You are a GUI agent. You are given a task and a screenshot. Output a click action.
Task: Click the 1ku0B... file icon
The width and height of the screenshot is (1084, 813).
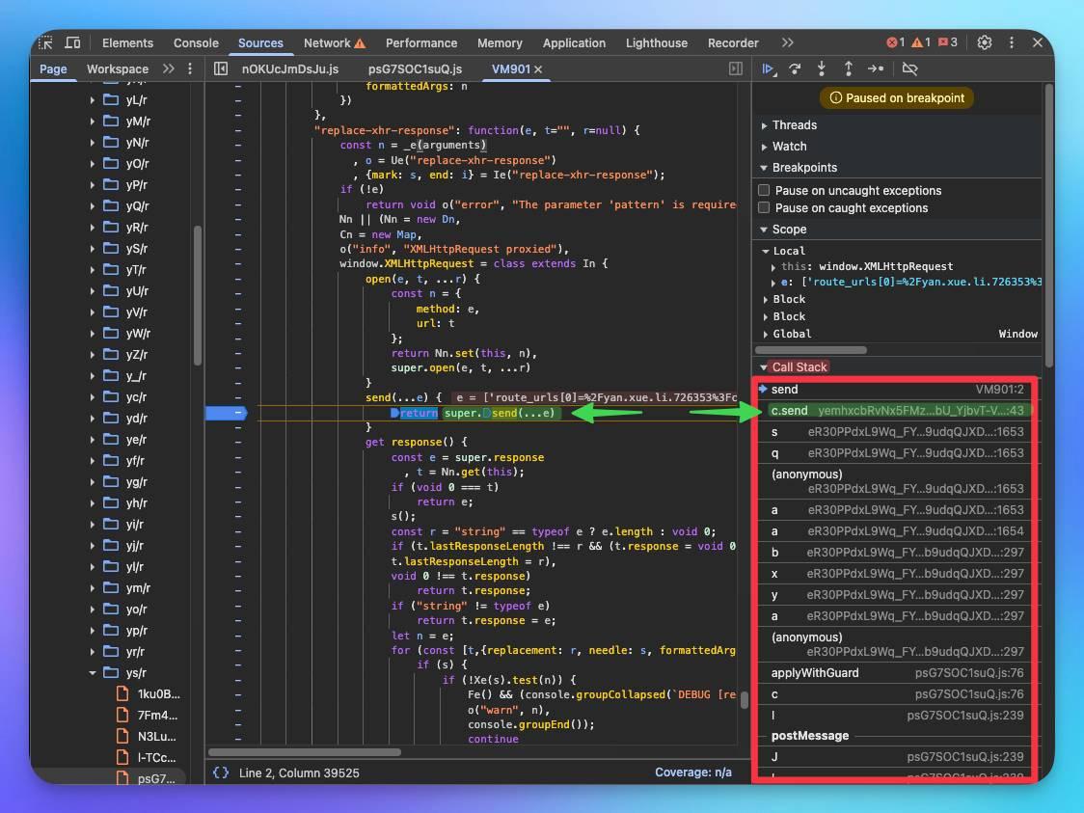(x=122, y=693)
